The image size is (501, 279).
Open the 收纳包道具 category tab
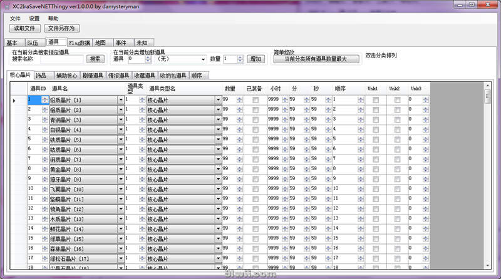coord(173,75)
